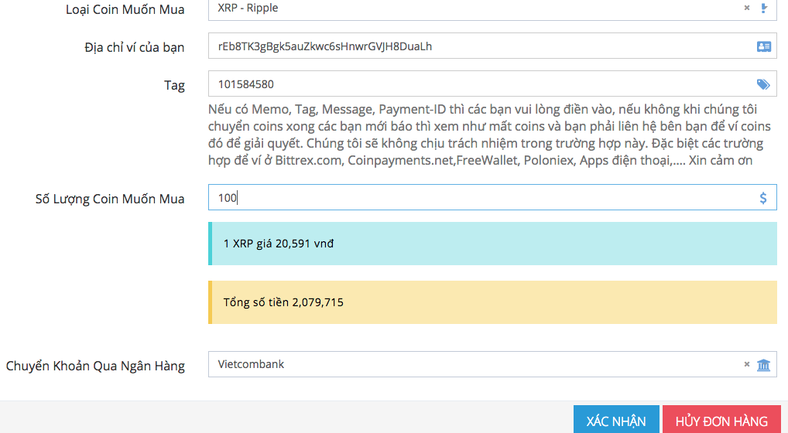The height and width of the screenshot is (433, 788).
Task: Click the exclamation icon in the coin type field
Action: click(x=764, y=8)
